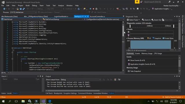Open the Analyze menu
Viewport: 185px width, 104px height.
61,5
